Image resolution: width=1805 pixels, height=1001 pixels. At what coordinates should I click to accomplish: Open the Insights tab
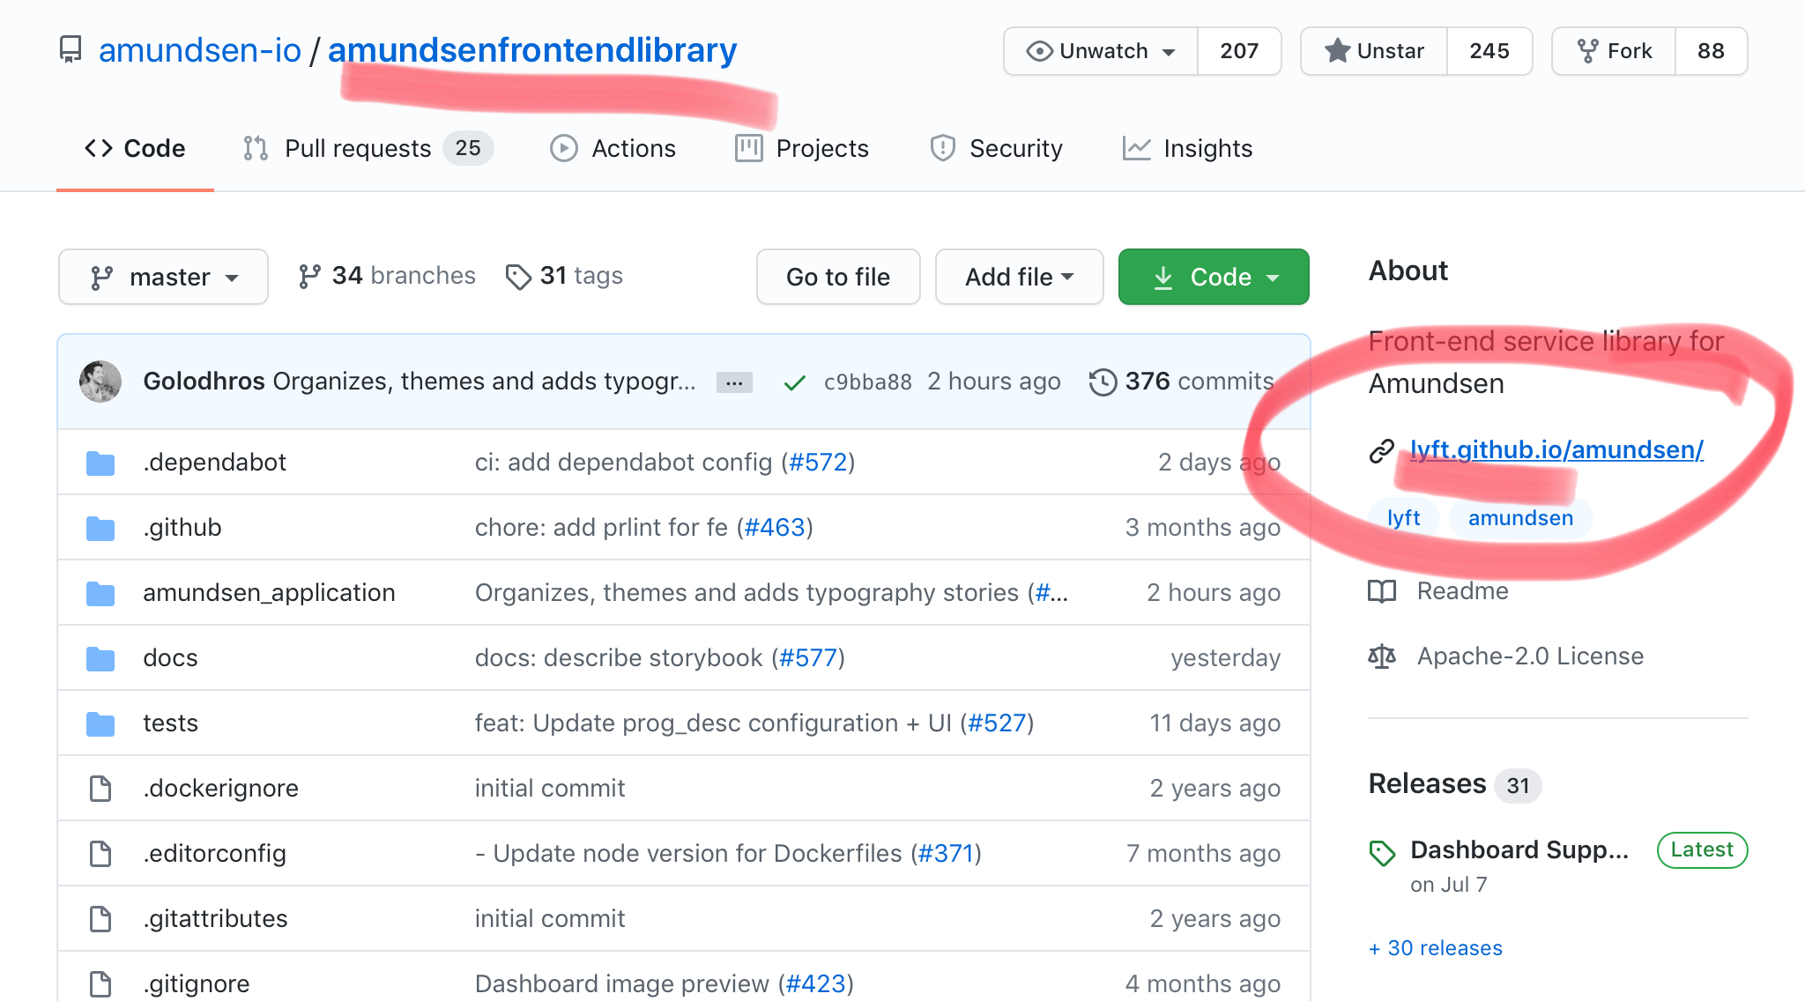click(1187, 148)
